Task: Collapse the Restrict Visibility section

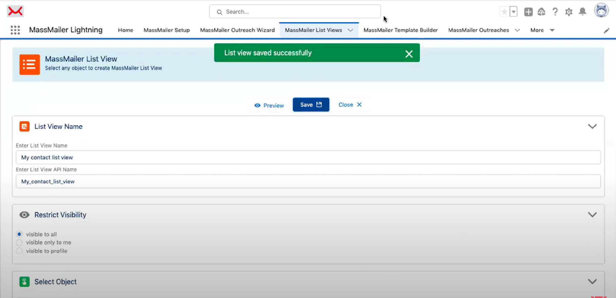Action: [x=592, y=215]
